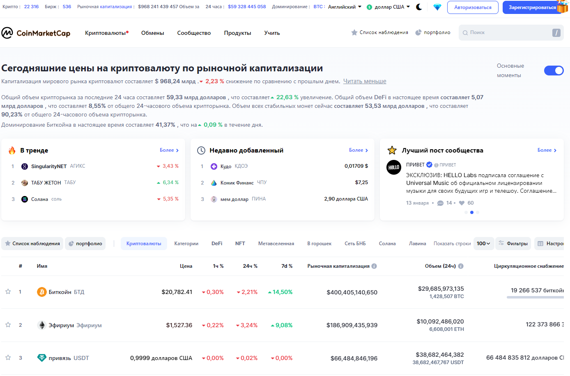Click the HELLO community post avatar
Viewport: 570px width, 376px height.
[x=394, y=167]
